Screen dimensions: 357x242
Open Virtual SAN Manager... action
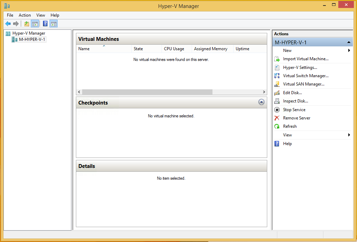(x=304, y=84)
